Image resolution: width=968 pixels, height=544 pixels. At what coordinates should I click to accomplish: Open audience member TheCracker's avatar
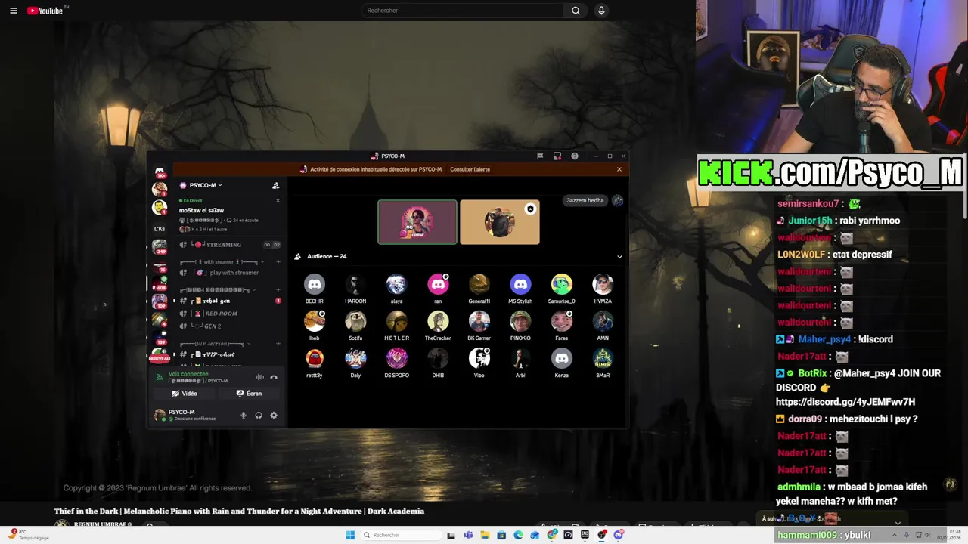438,321
